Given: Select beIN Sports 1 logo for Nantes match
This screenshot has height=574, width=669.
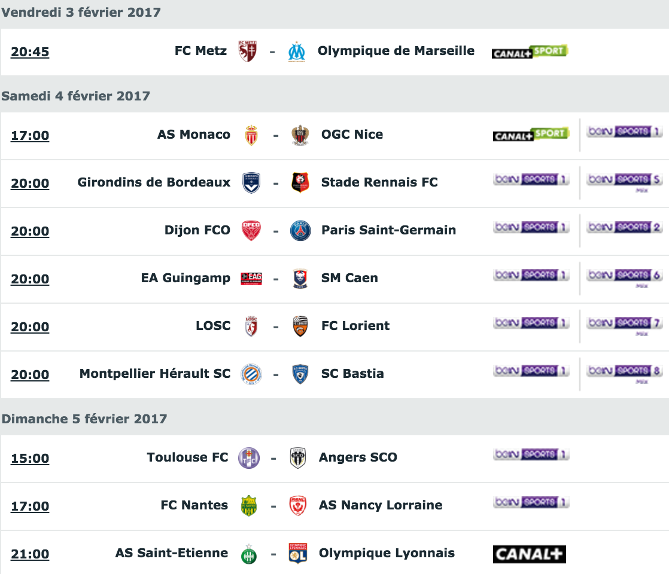Looking at the screenshot, I should pos(531,502).
